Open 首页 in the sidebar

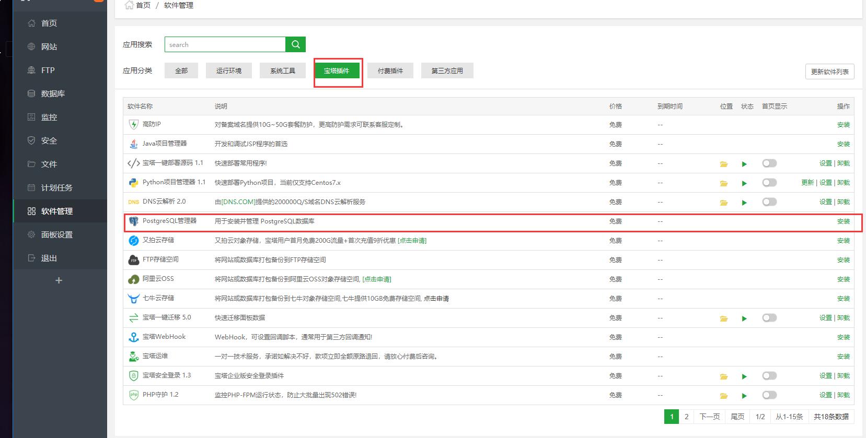(x=60, y=23)
